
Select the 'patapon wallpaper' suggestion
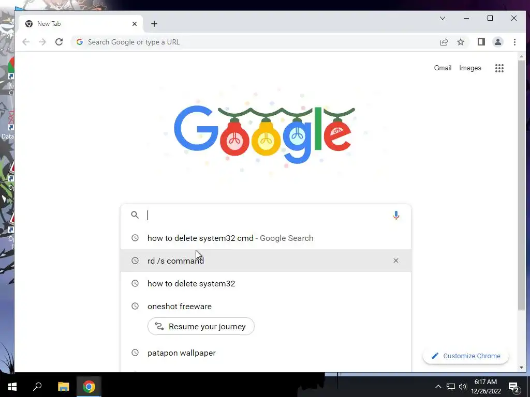266,353
